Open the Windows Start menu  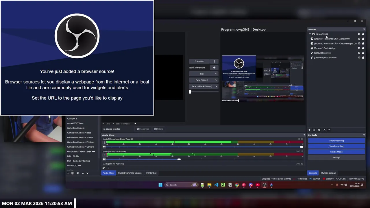tap(160, 185)
